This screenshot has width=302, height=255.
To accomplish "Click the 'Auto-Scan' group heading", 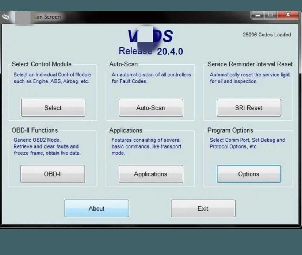I will [x=123, y=64].
